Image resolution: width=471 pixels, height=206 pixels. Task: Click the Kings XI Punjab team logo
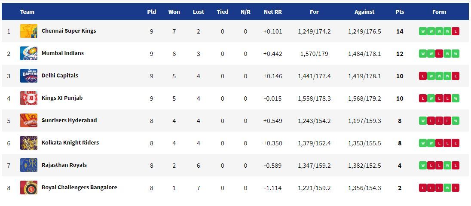tap(29, 98)
